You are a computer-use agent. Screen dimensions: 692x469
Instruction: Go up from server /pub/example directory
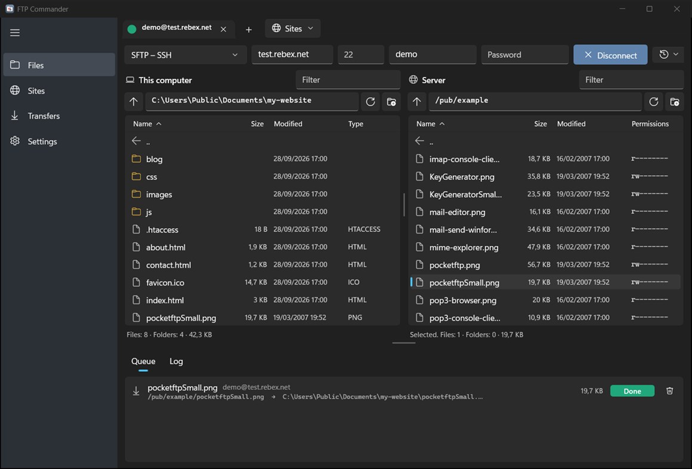(416, 102)
